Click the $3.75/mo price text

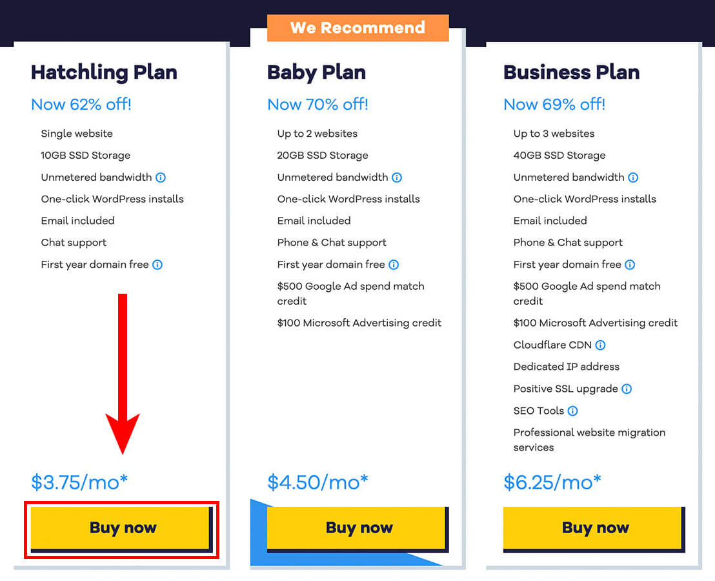(79, 482)
